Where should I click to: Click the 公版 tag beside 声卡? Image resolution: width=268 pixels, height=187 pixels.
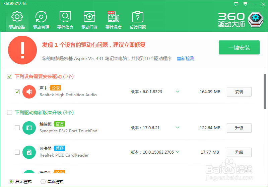(x=56, y=88)
